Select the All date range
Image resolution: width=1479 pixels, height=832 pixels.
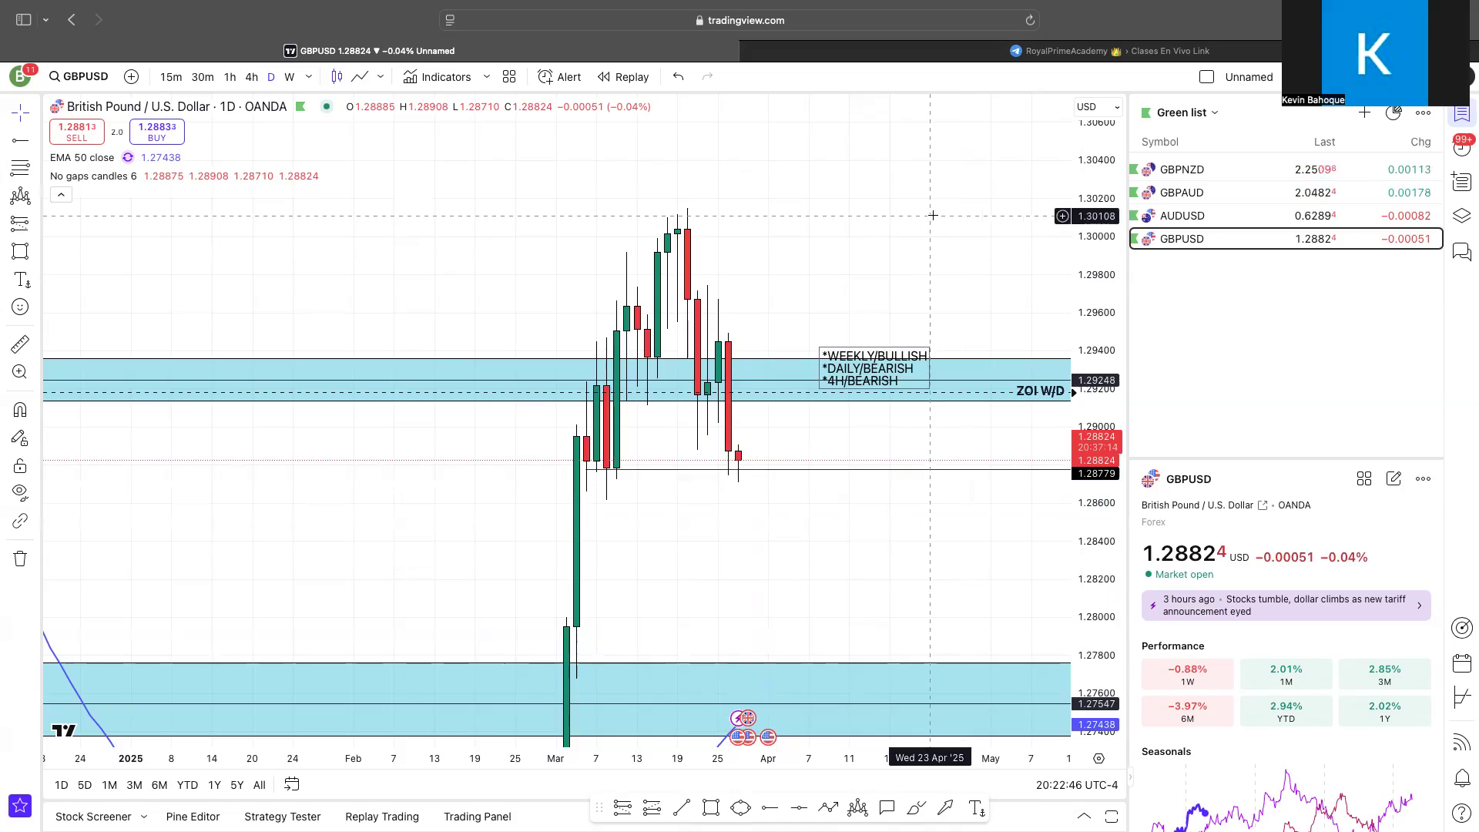[x=260, y=785]
